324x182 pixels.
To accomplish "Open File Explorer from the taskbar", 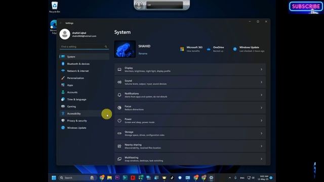I will (x=109, y=177).
